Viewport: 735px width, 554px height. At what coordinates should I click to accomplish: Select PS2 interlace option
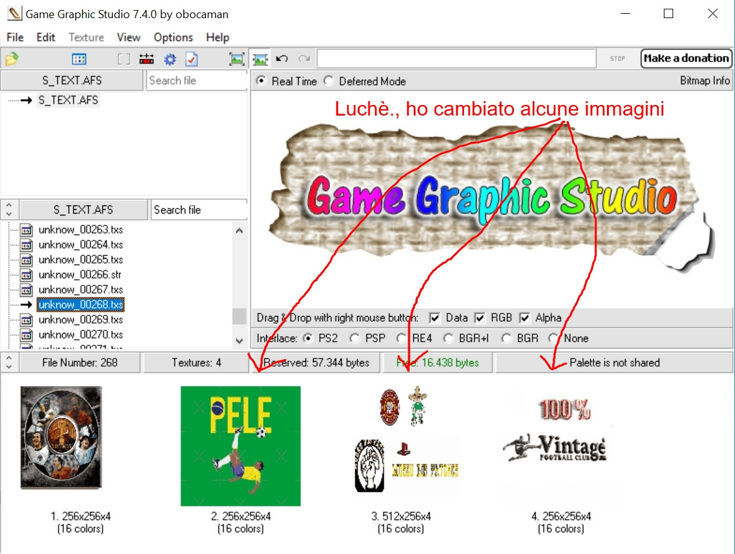coord(308,338)
